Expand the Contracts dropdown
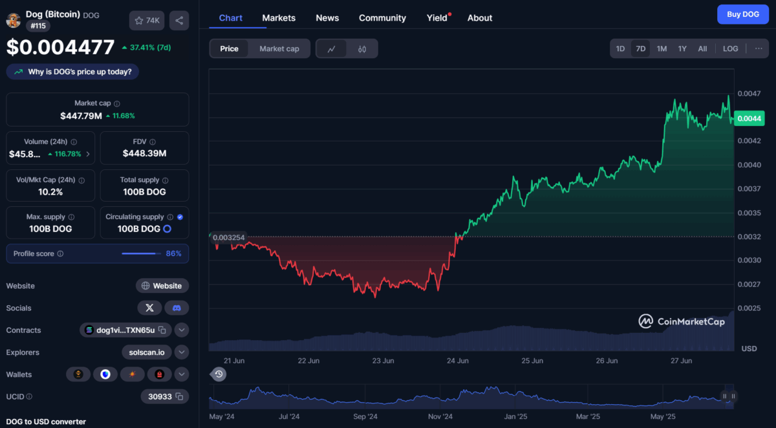Viewport: 776px width, 428px height. pyautogui.click(x=182, y=330)
